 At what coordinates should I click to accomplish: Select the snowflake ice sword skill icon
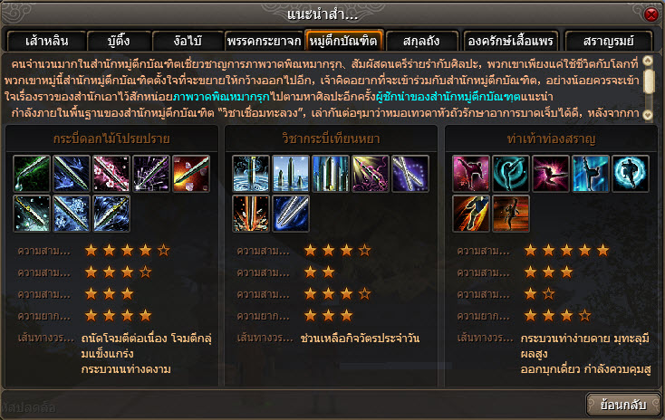[72, 214]
